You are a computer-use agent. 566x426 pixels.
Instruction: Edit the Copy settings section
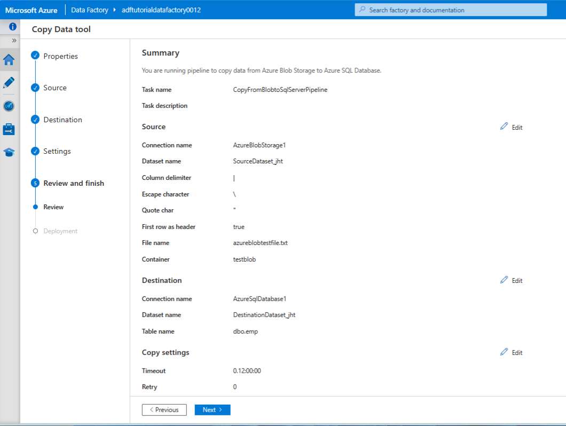point(517,353)
